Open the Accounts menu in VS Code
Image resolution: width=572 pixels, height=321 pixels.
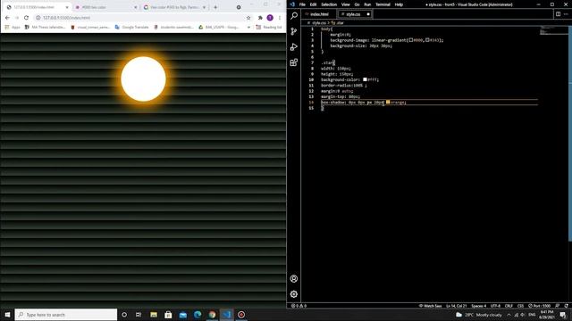(x=294, y=279)
